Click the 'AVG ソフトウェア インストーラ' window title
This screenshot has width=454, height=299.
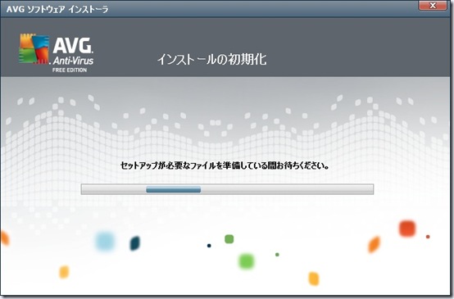click(x=57, y=9)
